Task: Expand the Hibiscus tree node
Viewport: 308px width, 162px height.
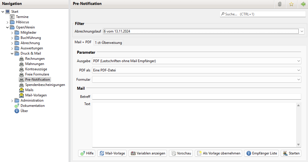Action: pyautogui.click(x=8, y=22)
